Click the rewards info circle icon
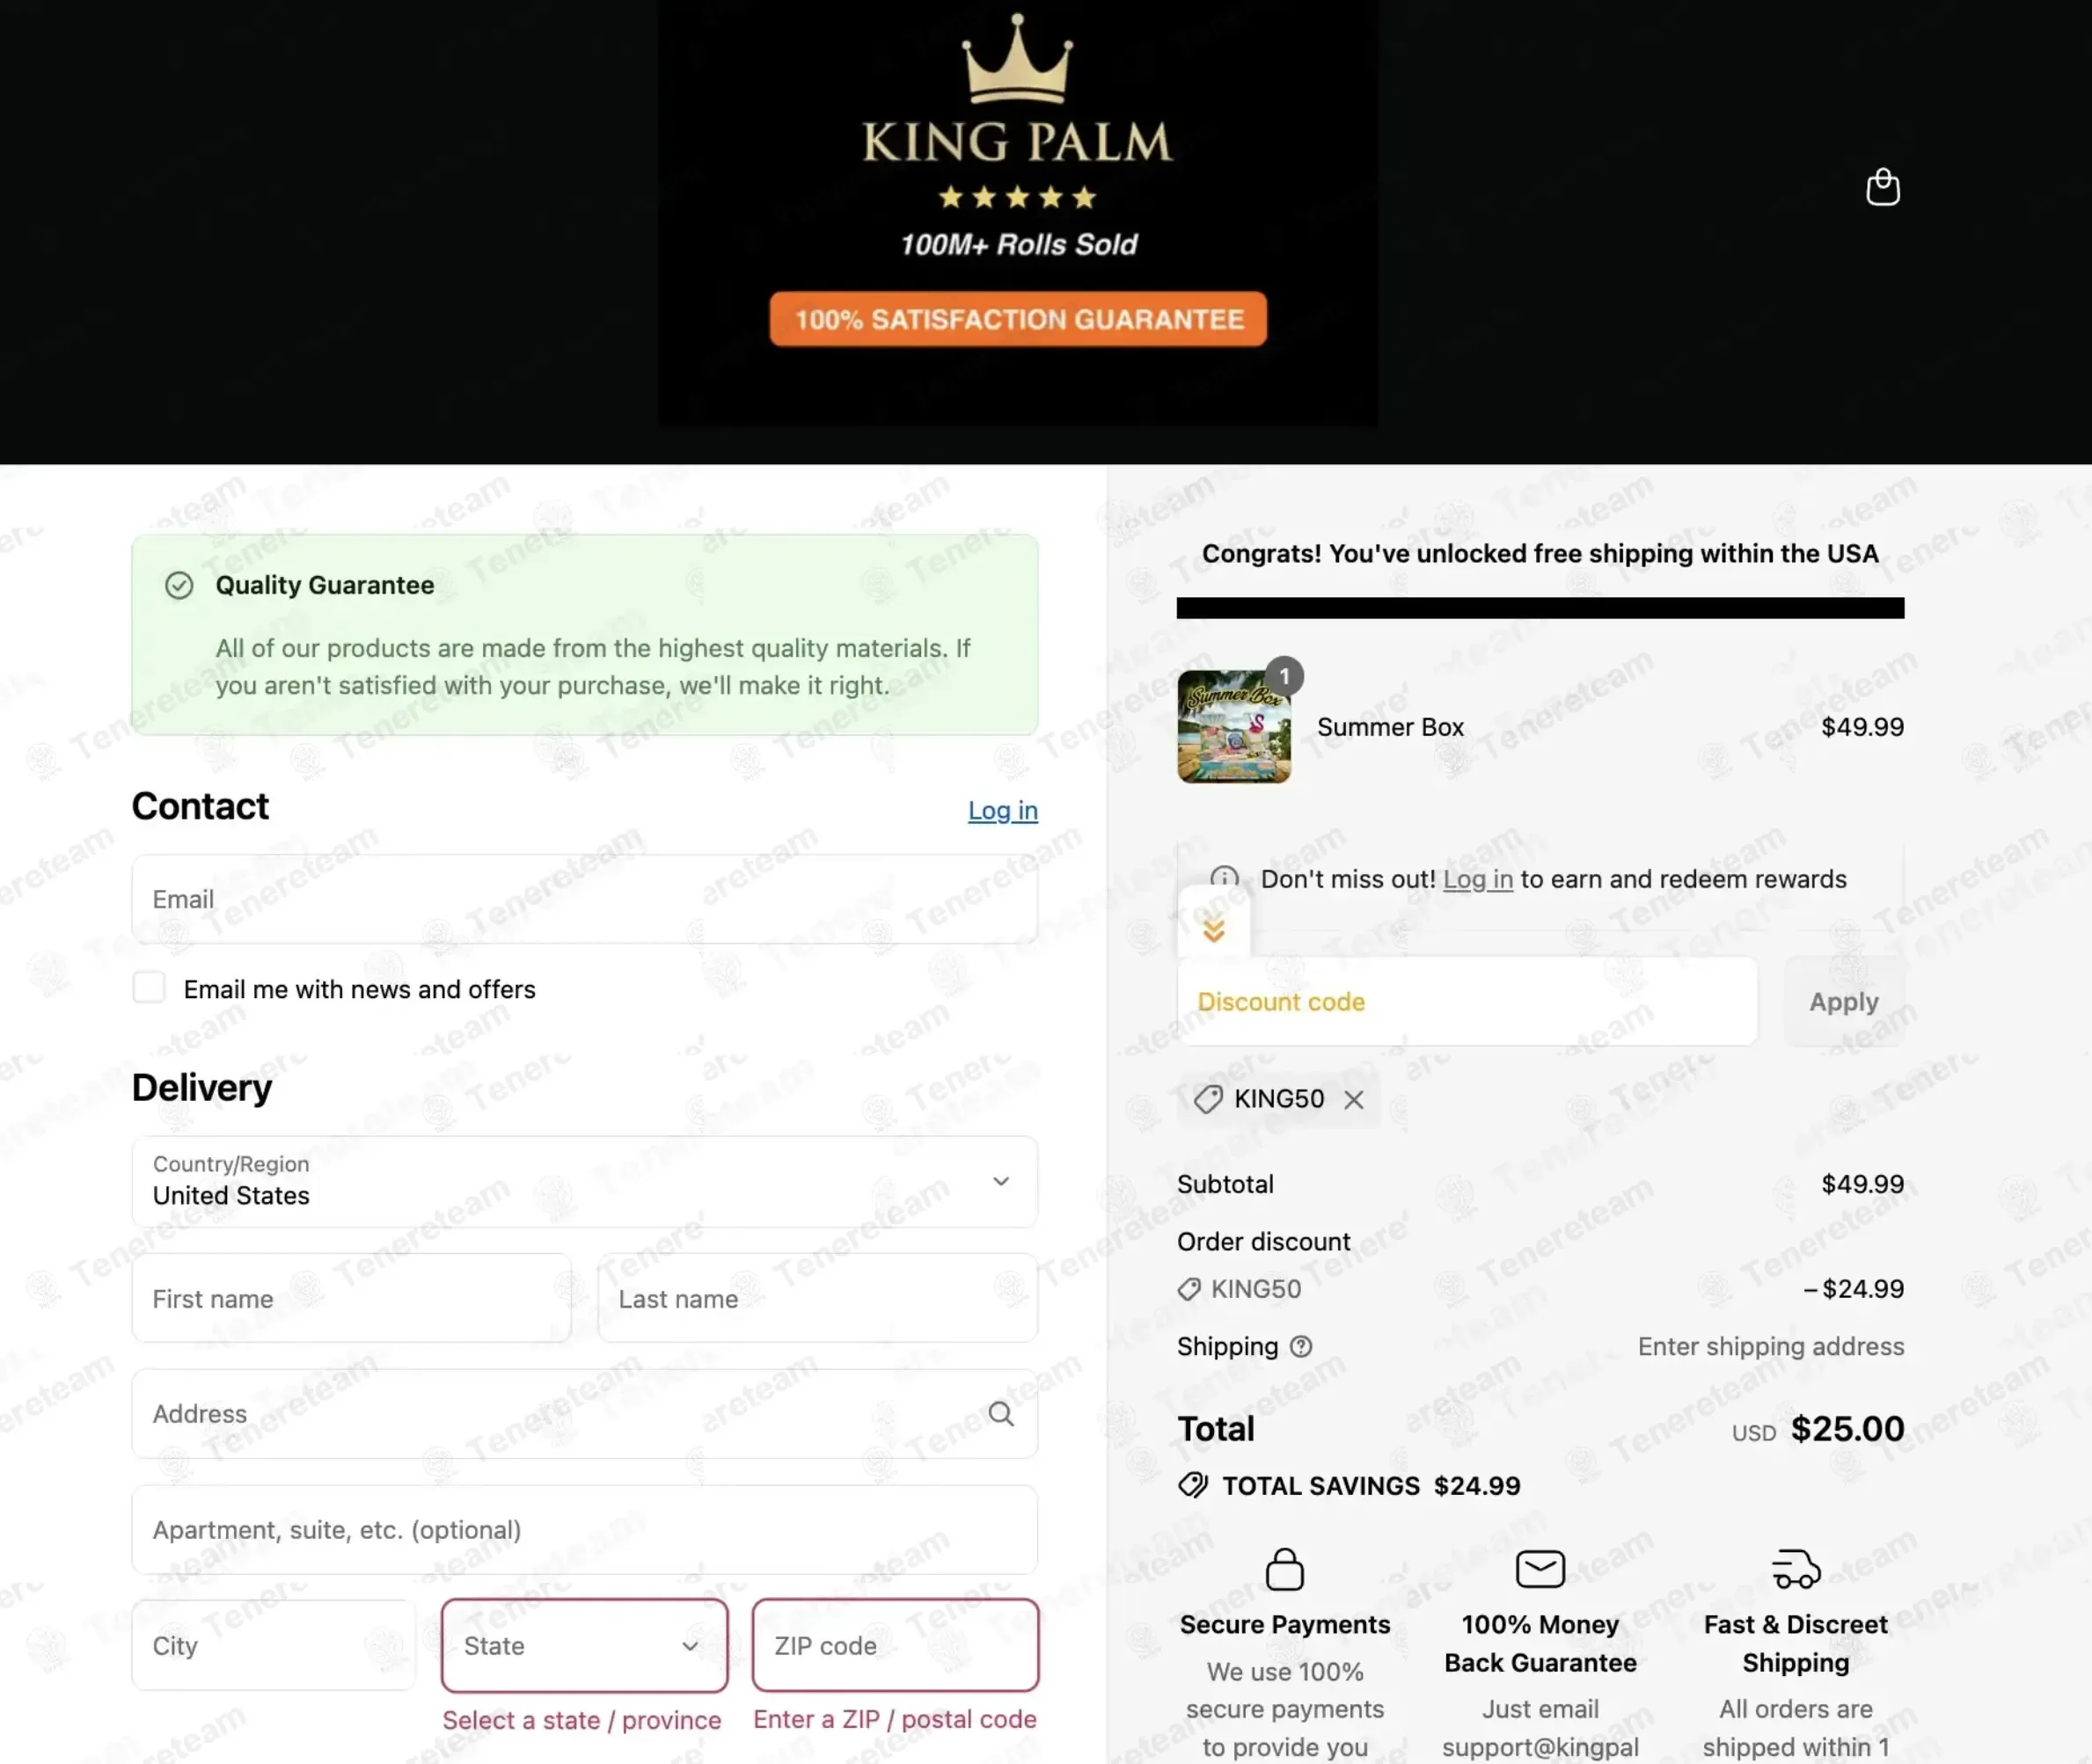Viewport: 2092px width, 1764px height. tap(1224, 878)
